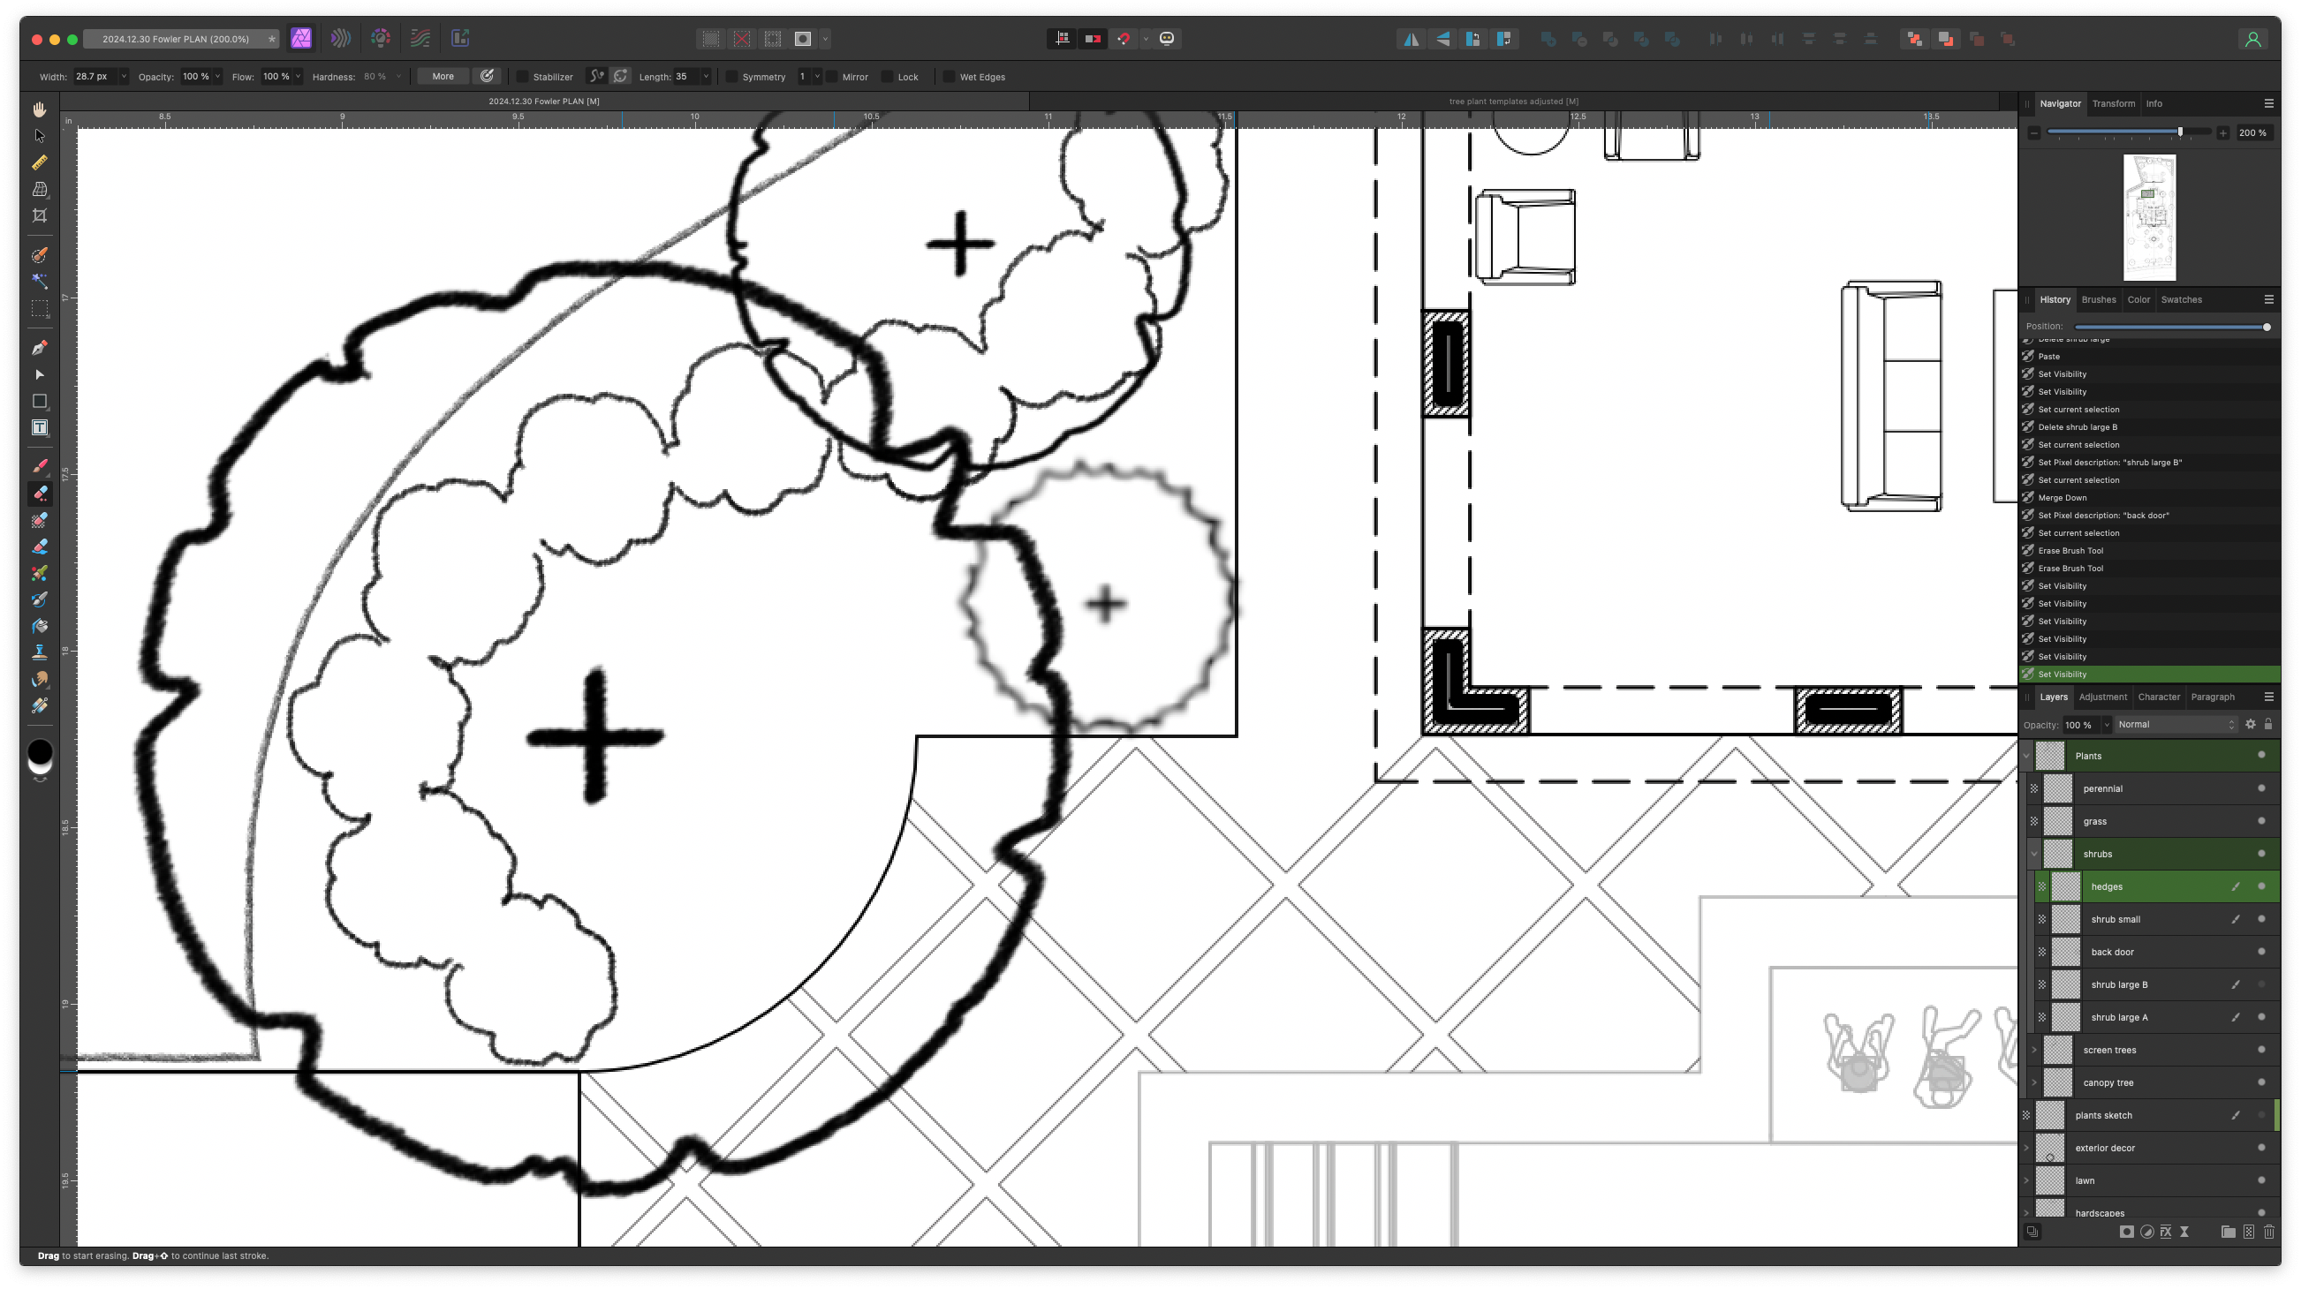Select the Clone stamp tool
The image size is (2301, 1289).
point(39,653)
